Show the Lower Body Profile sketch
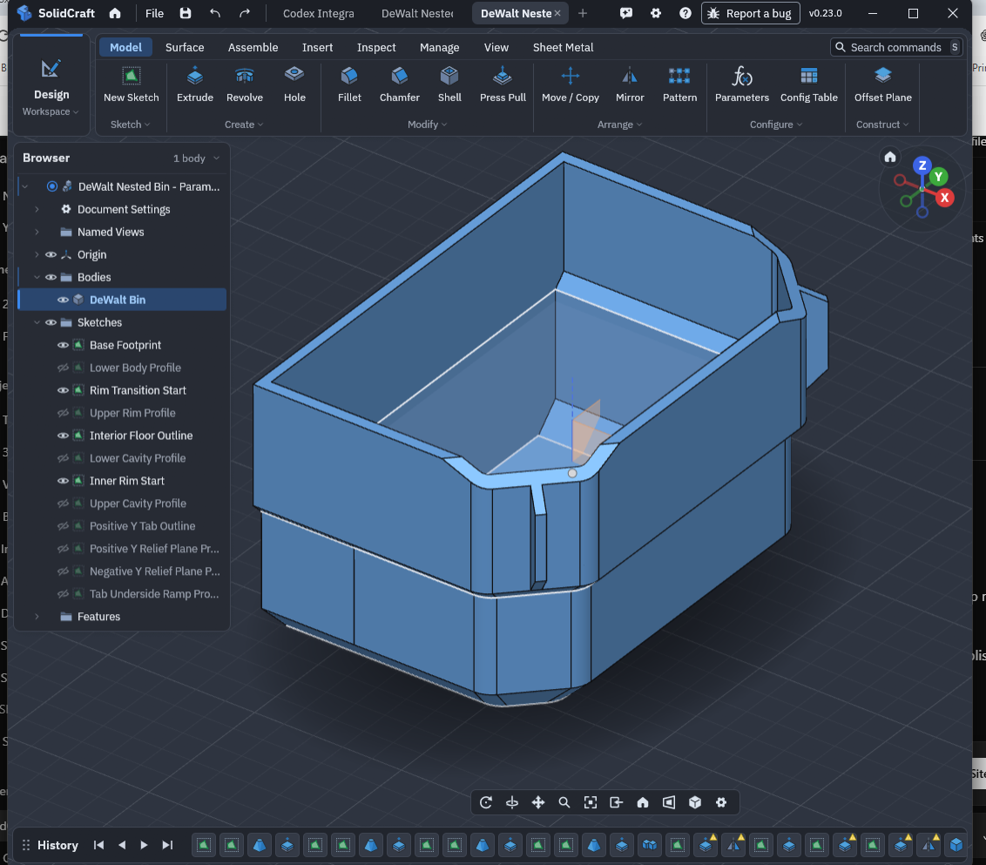986x865 pixels. (x=63, y=368)
